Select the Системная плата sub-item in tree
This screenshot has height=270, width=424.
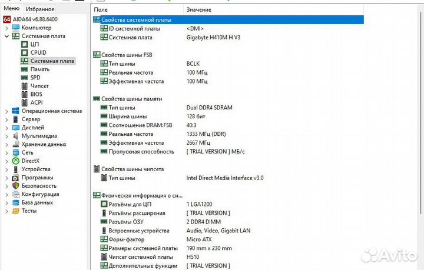click(x=52, y=61)
